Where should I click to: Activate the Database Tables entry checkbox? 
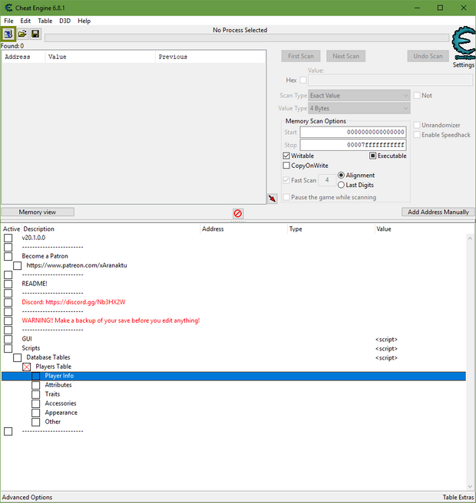[18, 357]
